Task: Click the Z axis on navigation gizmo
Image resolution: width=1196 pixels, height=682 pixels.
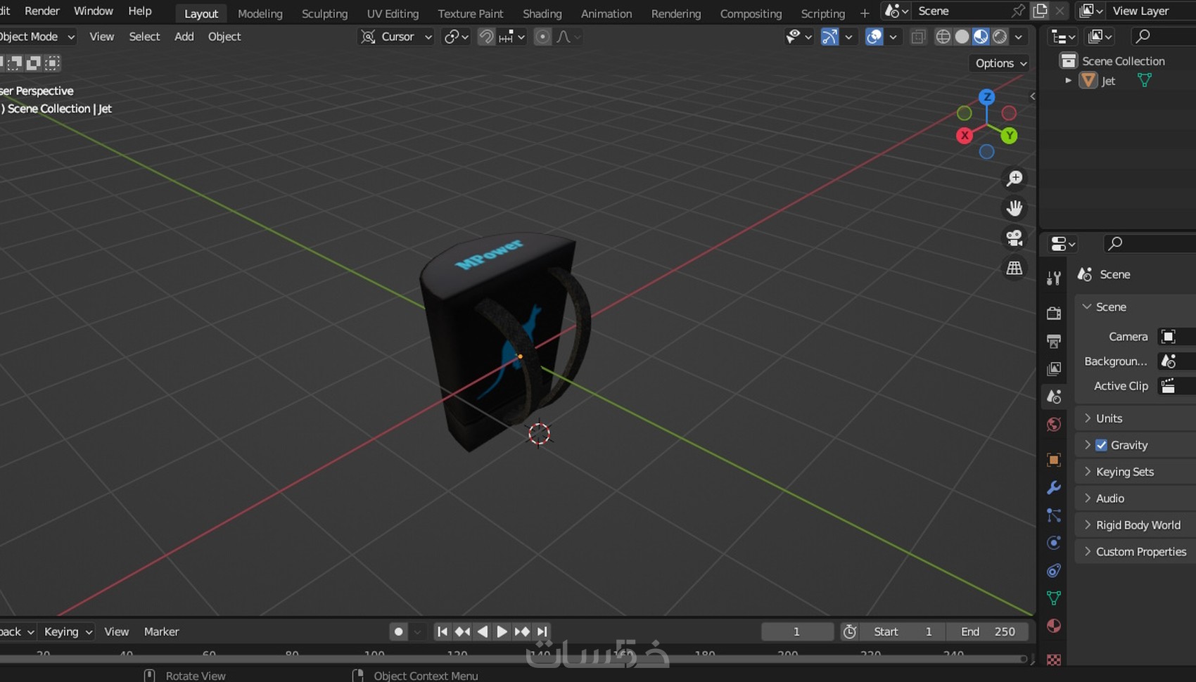Action: click(987, 97)
